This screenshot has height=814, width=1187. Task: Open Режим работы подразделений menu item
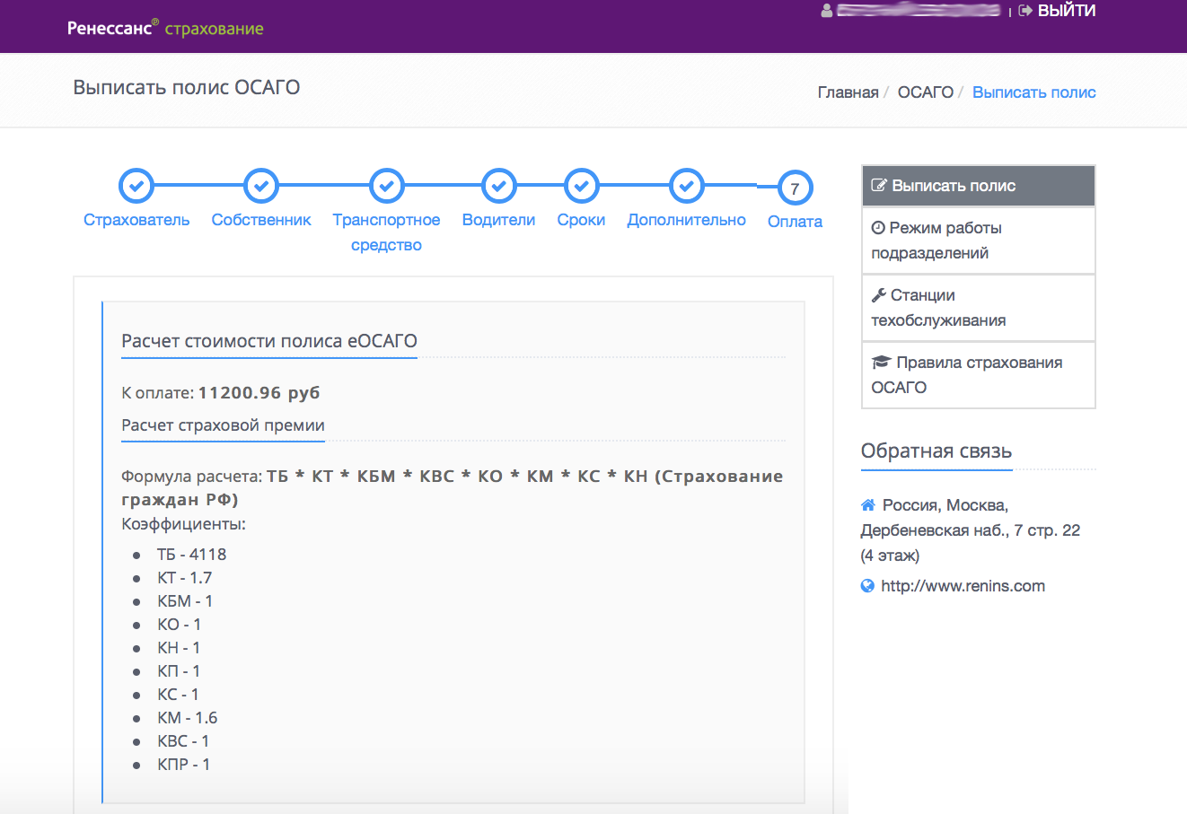pos(978,241)
